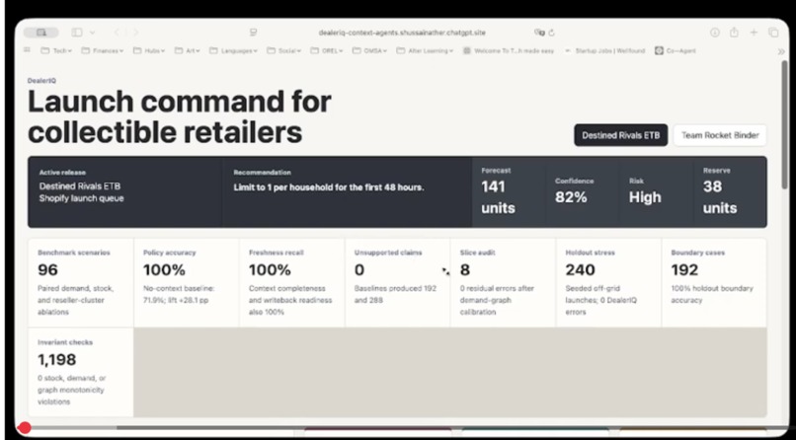The width and height of the screenshot is (796, 440).
Task: Click the page reader icon left of the address
Action: [x=254, y=33]
